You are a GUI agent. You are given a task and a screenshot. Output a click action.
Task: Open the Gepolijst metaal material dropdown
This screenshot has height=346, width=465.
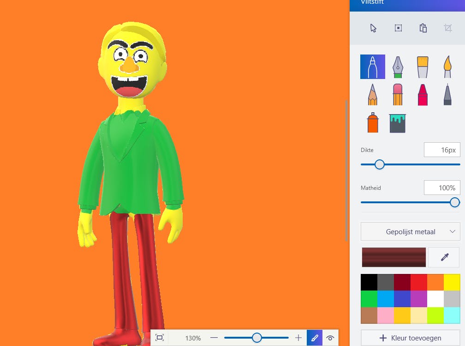[x=410, y=231]
